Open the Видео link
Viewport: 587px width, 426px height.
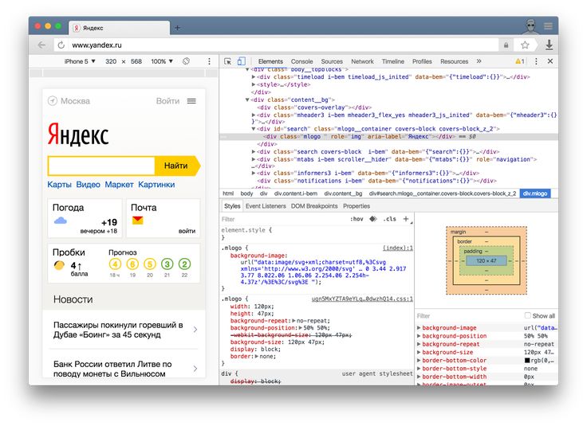88,185
